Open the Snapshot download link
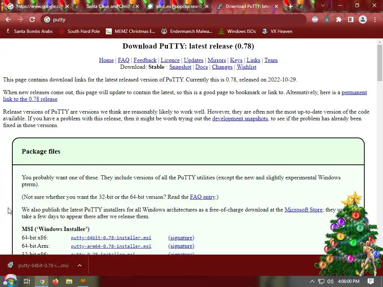Screen dimensions: 383x287 click(180, 67)
